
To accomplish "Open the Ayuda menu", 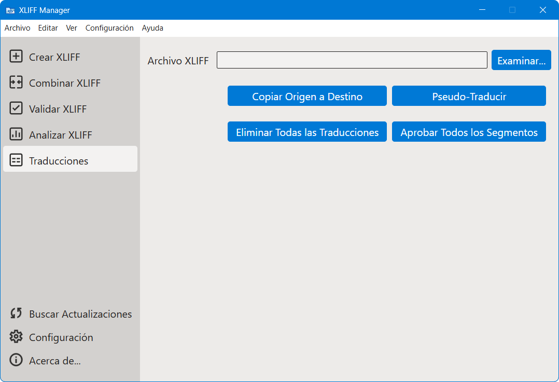I will (152, 28).
